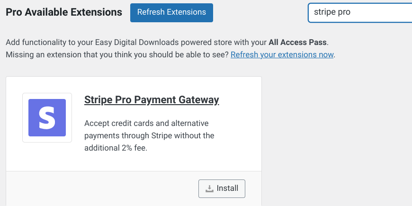Viewport: 412px width, 206px height.
Task: Follow the 'Refresh your extensions now' link
Action: (x=282, y=54)
